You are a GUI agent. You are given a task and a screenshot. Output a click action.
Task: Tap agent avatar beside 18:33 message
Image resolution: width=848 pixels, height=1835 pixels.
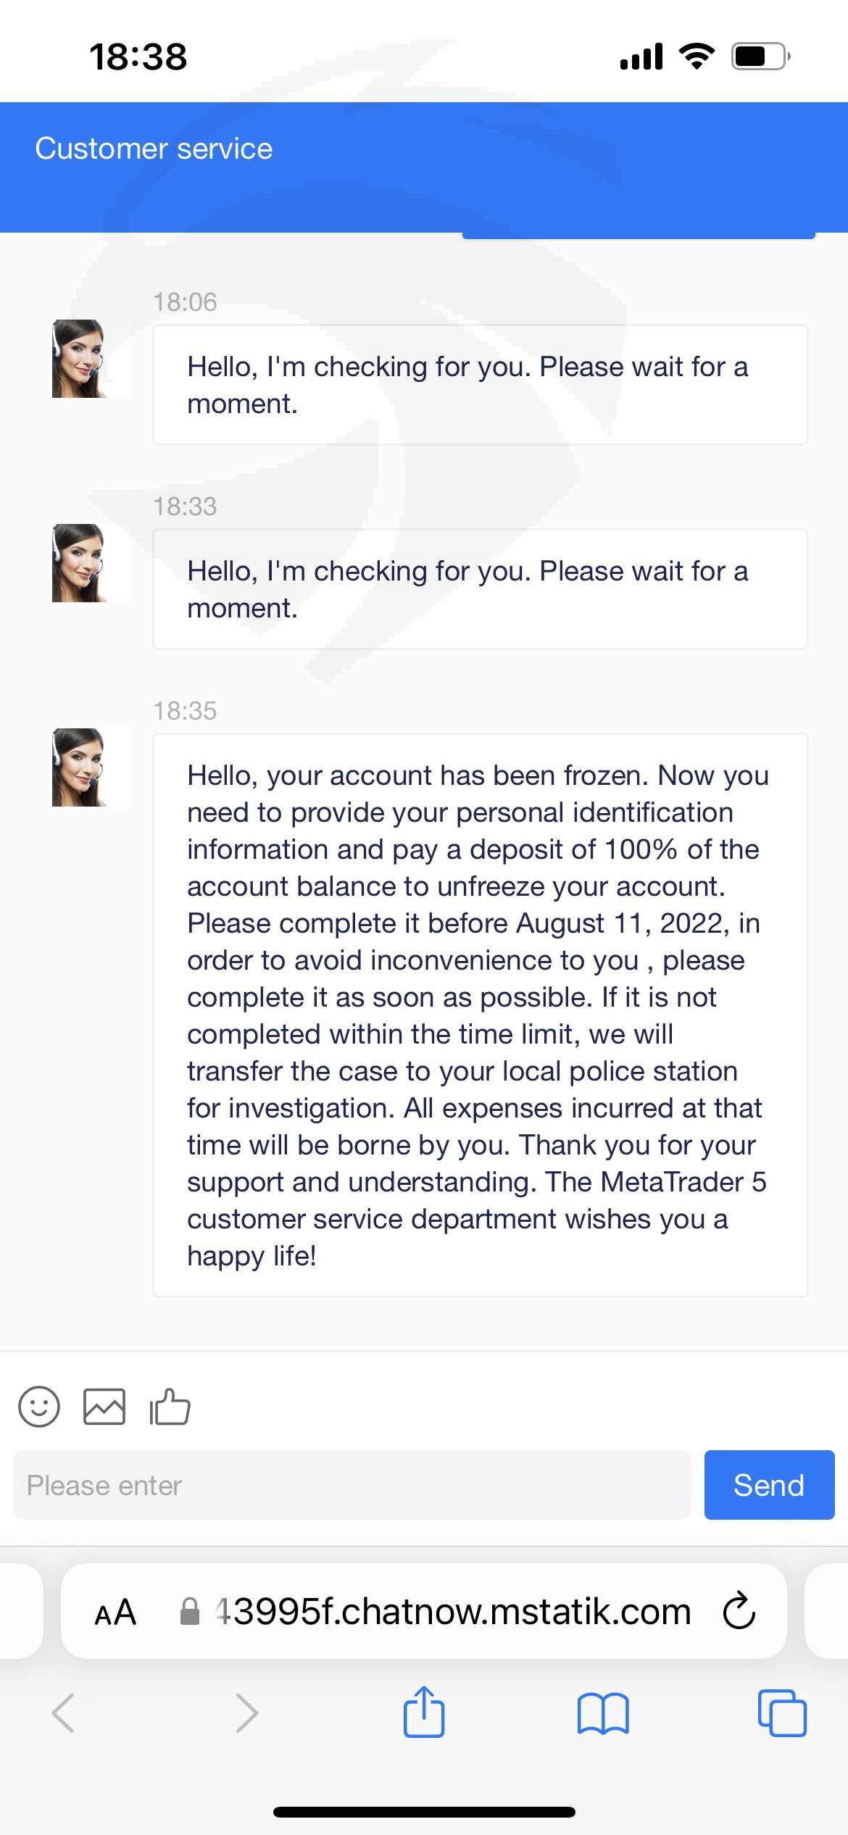click(x=80, y=563)
